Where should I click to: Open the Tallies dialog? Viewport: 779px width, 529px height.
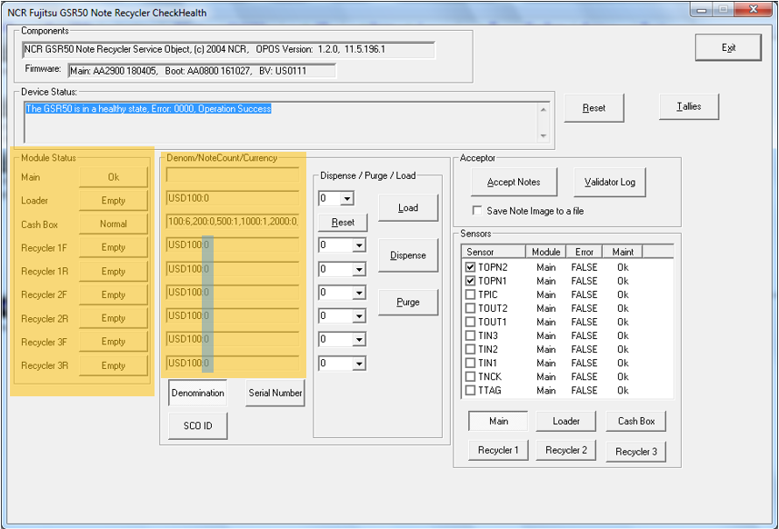(x=689, y=106)
